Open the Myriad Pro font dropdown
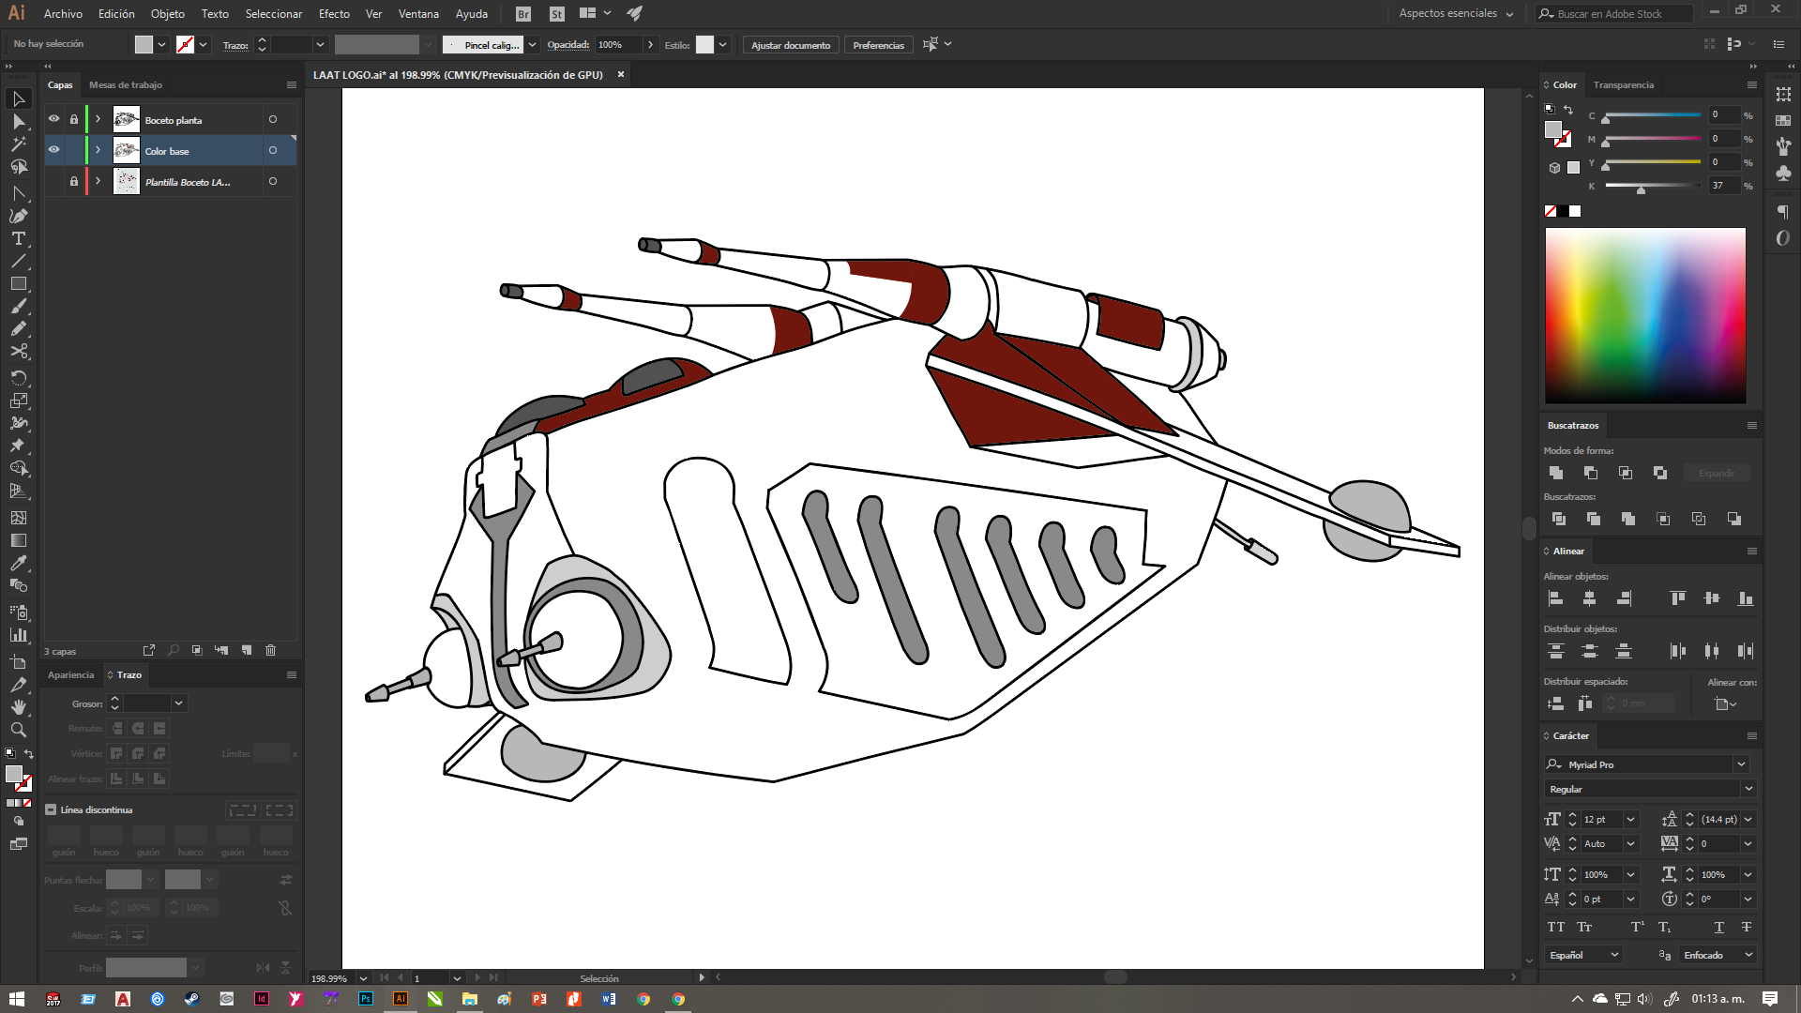Screen dimensions: 1801x1013 (1741, 764)
